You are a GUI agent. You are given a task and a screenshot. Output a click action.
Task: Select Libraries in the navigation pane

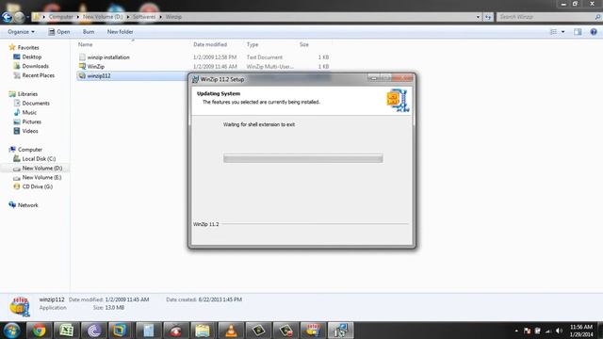click(x=27, y=94)
